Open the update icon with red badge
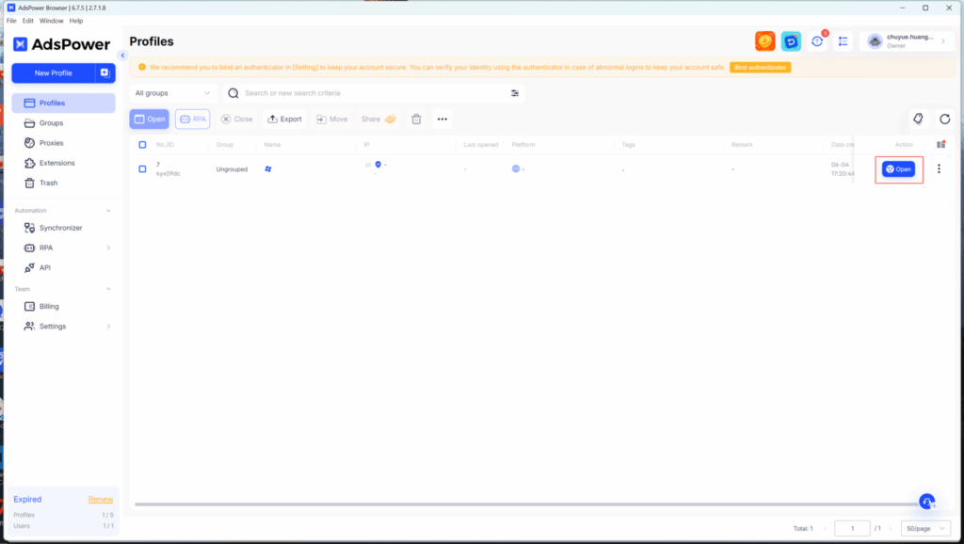Image resolution: width=964 pixels, height=544 pixels. point(817,41)
